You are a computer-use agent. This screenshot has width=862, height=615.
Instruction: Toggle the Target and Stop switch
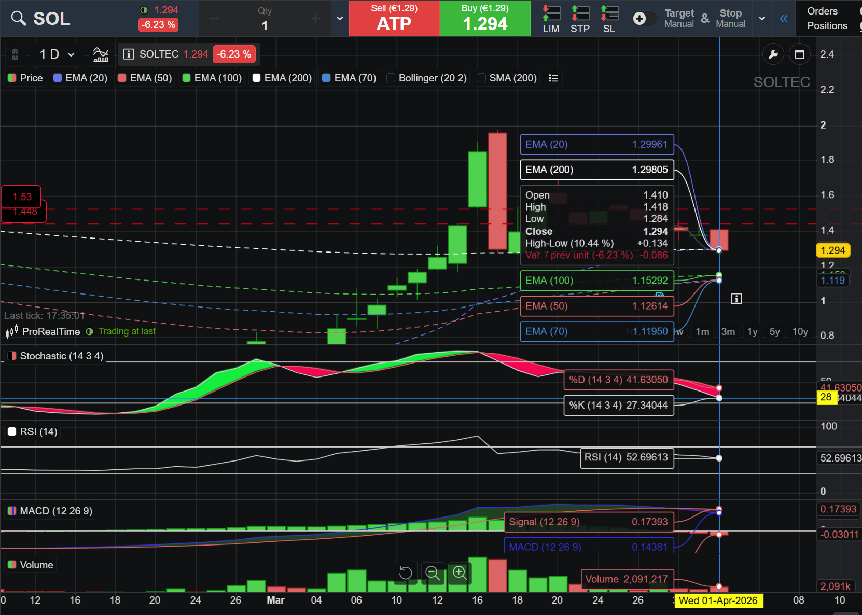coord(644,19)
